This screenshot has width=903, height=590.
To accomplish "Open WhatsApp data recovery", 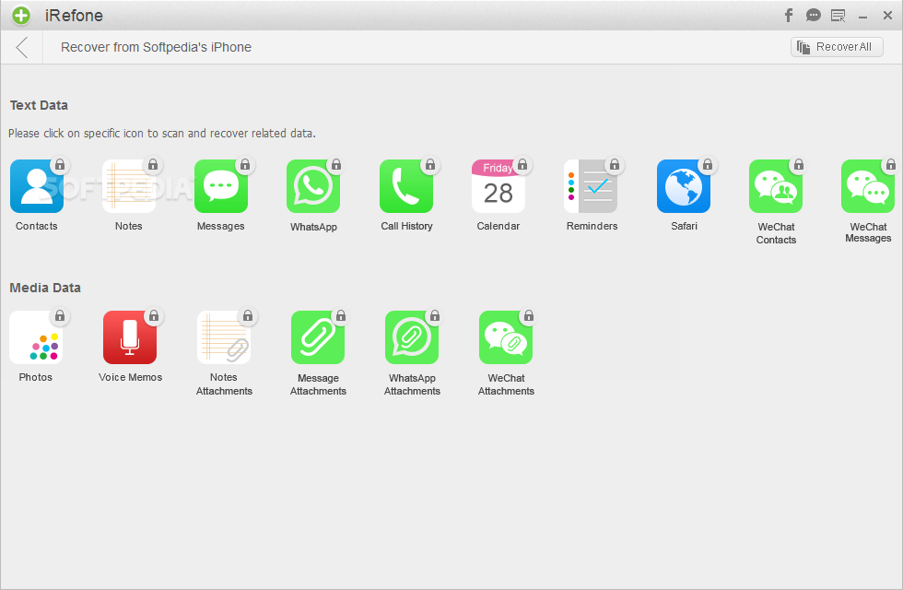I will pos(313,186).
